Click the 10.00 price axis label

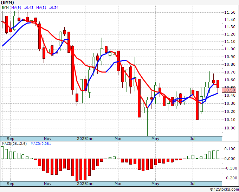[230, 128]
